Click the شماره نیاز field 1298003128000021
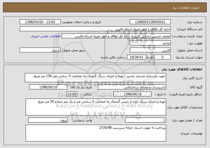The width and height of the screenshot is (210, 148). point(150,22)
